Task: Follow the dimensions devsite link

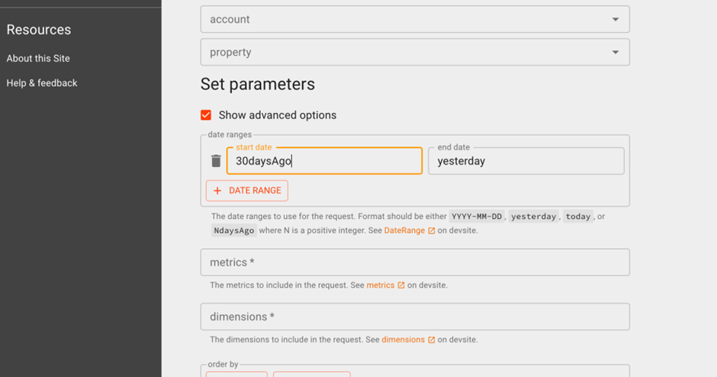Action: coord(403,340)
